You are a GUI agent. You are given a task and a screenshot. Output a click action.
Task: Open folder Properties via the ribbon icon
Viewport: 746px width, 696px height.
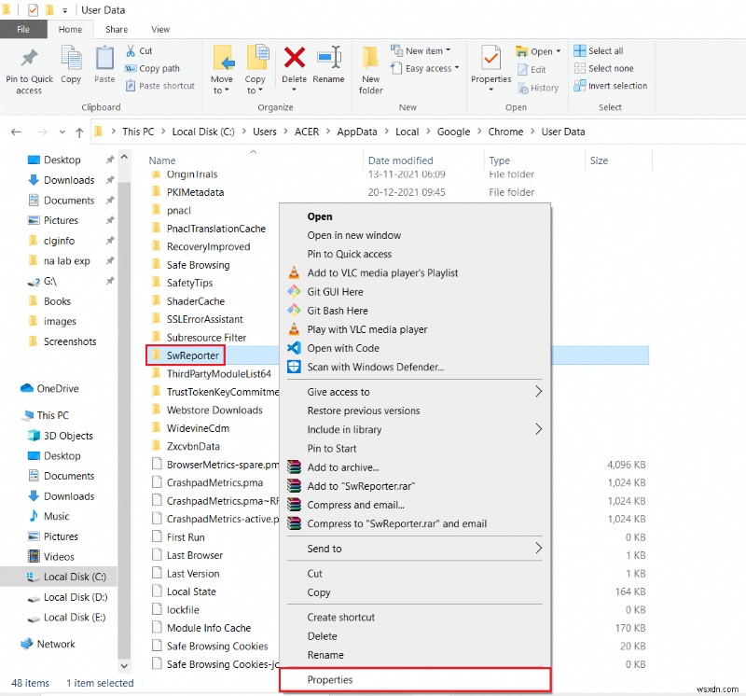click(x=490, y=67)
